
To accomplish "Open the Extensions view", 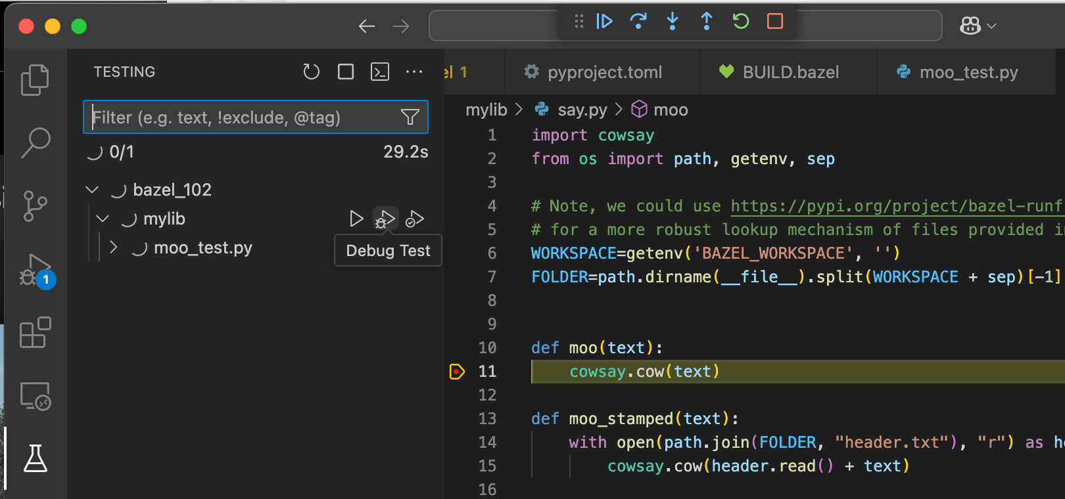I will pos(35,332).
